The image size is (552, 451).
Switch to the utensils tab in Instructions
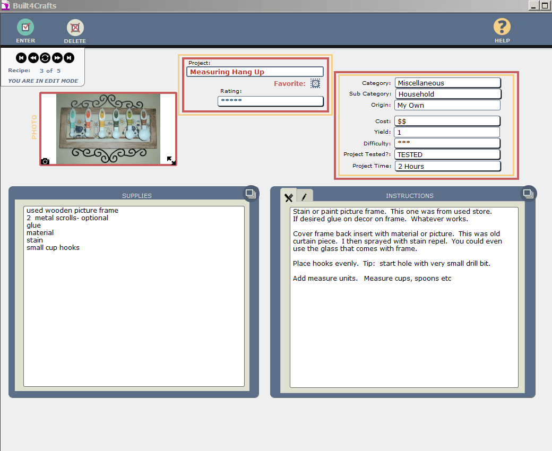click(289, 197)
